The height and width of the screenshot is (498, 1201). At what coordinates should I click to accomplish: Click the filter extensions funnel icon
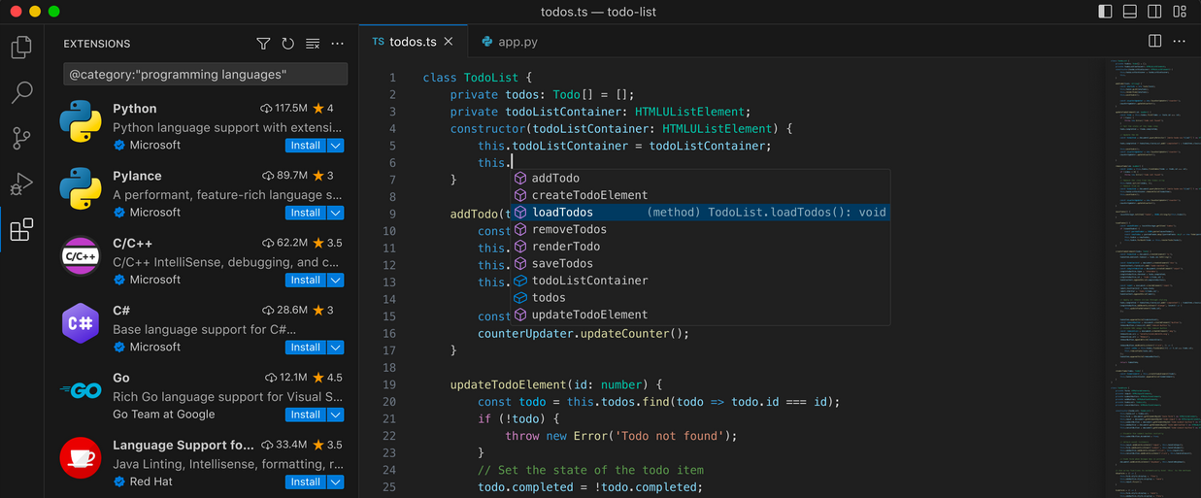[263, 44]
